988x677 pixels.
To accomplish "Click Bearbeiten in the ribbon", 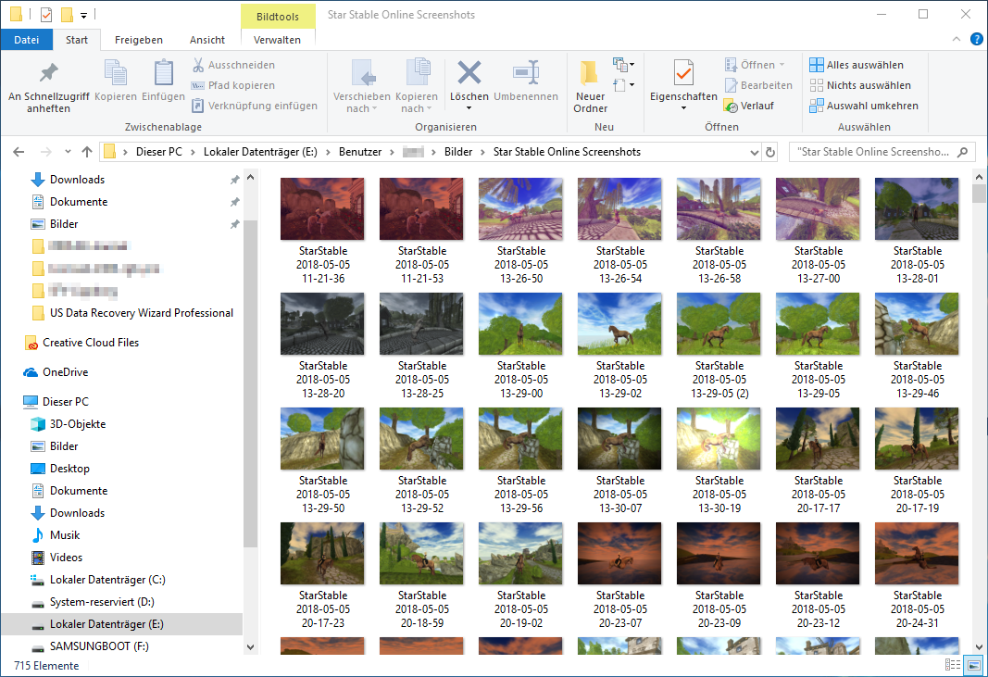I will tap(758, 85).
